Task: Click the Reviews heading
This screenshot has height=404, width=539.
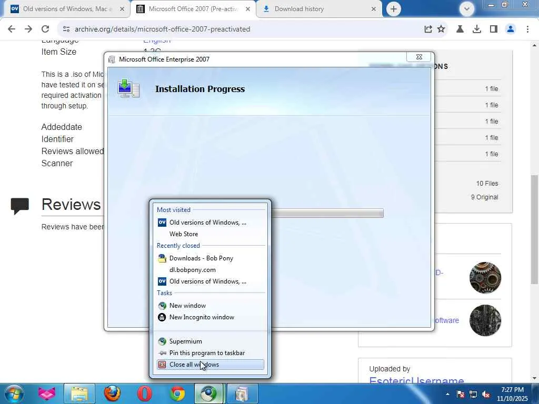Action: point(71,204)
